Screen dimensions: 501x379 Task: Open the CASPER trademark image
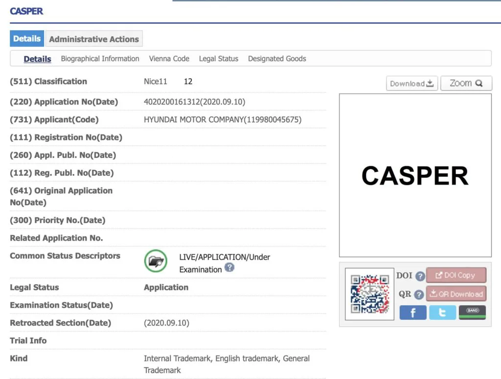coord(415,175)
